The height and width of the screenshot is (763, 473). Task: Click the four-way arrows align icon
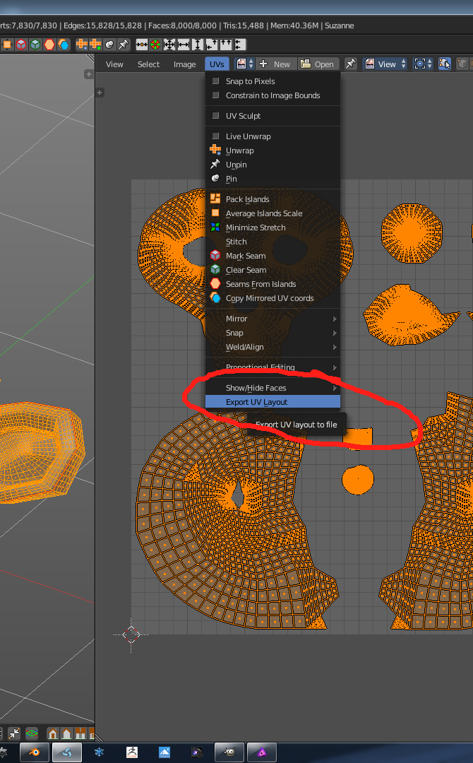click(169, 45)
